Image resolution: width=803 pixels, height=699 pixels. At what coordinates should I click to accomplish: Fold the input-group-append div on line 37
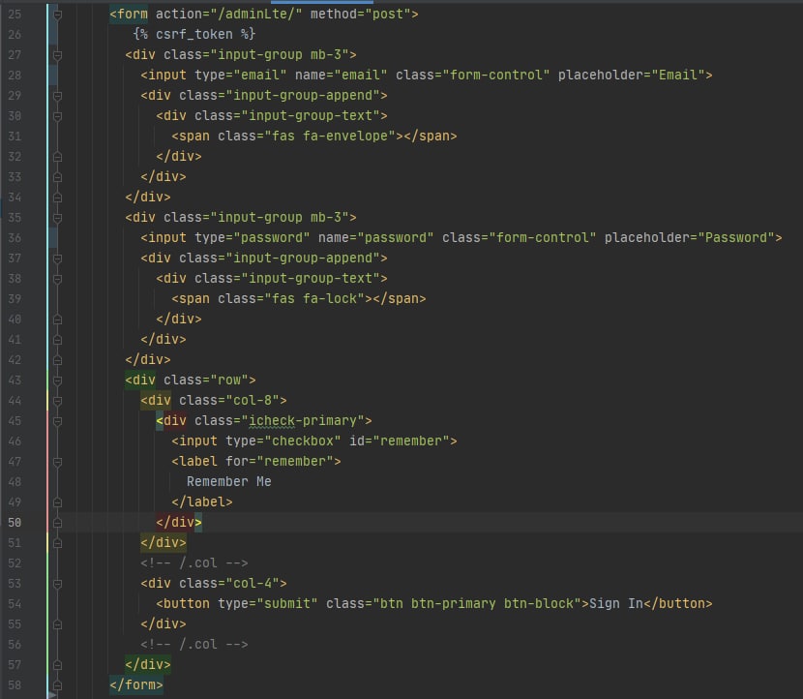click(x=57, y=258)
